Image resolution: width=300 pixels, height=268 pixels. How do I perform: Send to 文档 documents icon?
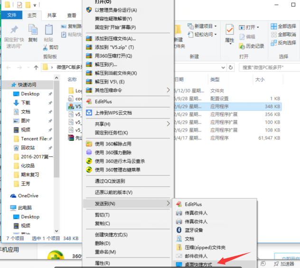(x=179, y=239)
